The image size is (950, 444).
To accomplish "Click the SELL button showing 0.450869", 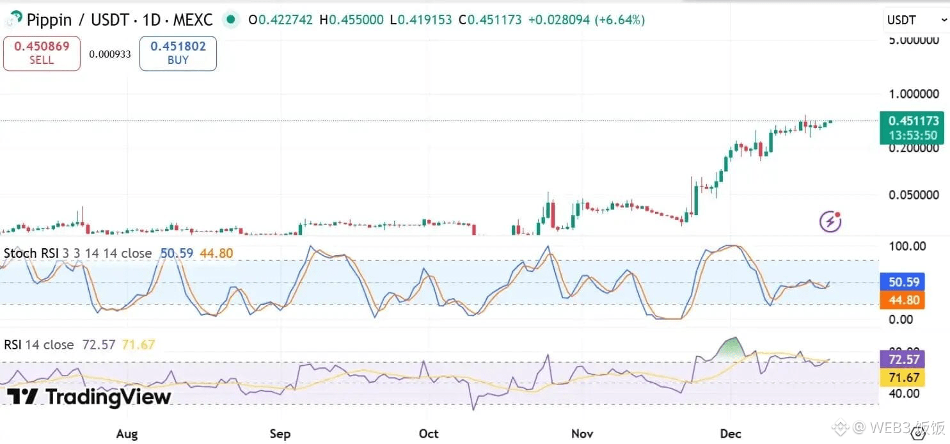I will 41,53.
